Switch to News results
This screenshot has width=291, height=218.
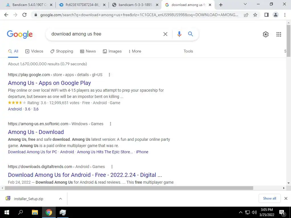point(88,51)
